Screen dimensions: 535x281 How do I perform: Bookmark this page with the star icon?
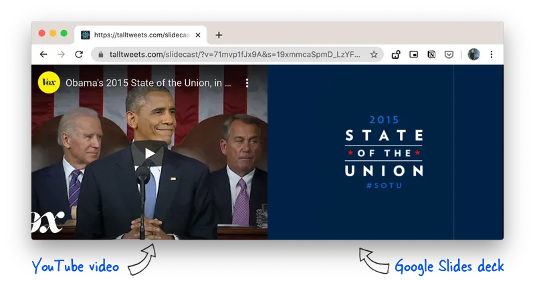pyautogui.click(x=374, y=55)
